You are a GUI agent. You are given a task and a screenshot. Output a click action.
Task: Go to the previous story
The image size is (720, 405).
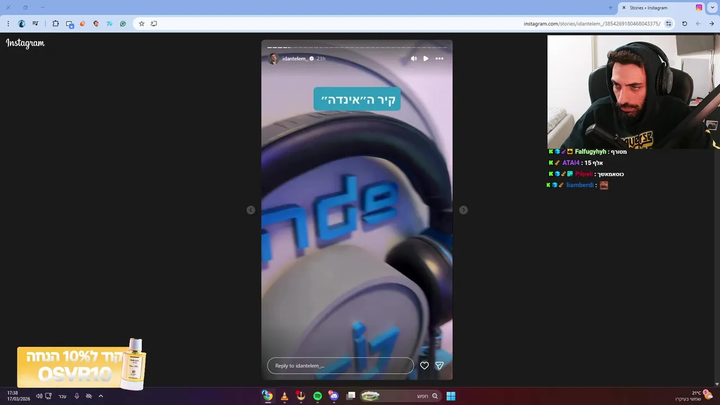click(x=251, y=210)
